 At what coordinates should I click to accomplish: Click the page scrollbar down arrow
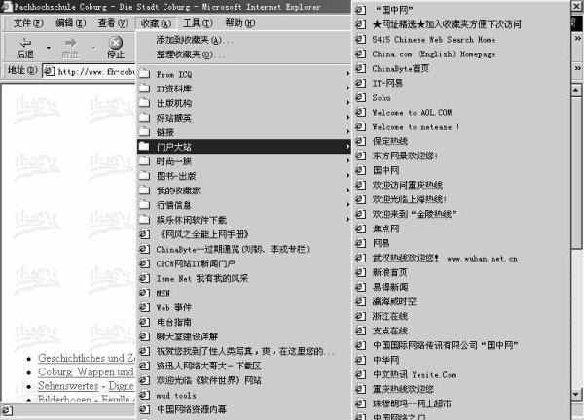coord(576,394)
